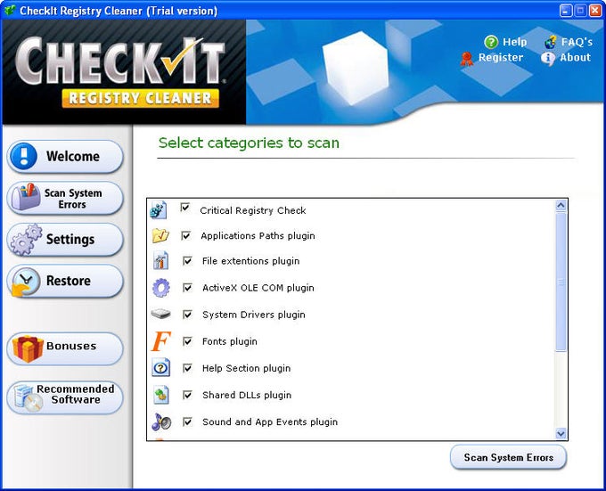Uncheck Critical Registry Check

[x=185, y=208]
